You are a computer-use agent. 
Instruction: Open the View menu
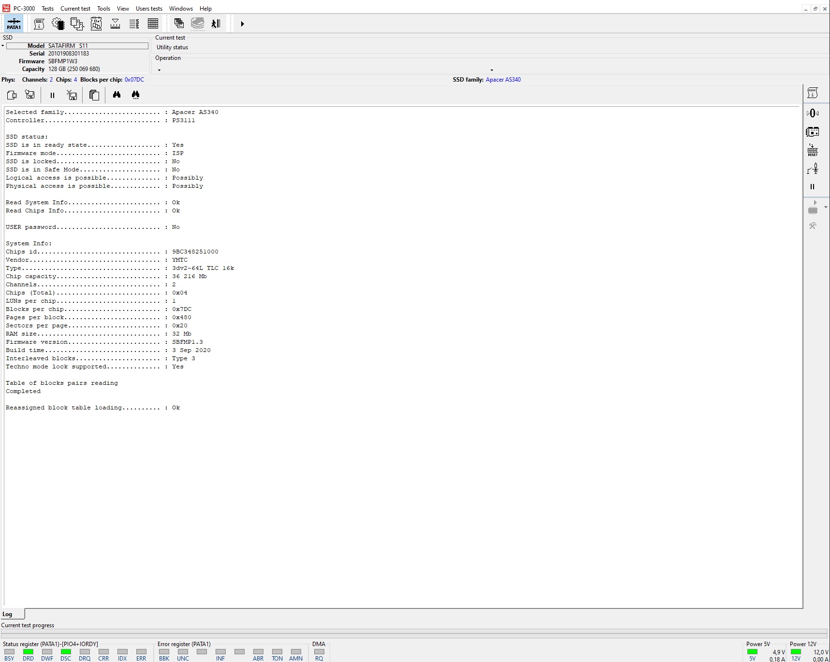pos(123,9)
